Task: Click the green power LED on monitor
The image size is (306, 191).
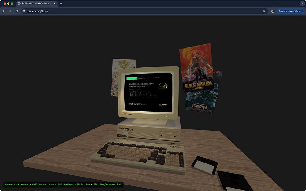Action: (x=166, y=117)
